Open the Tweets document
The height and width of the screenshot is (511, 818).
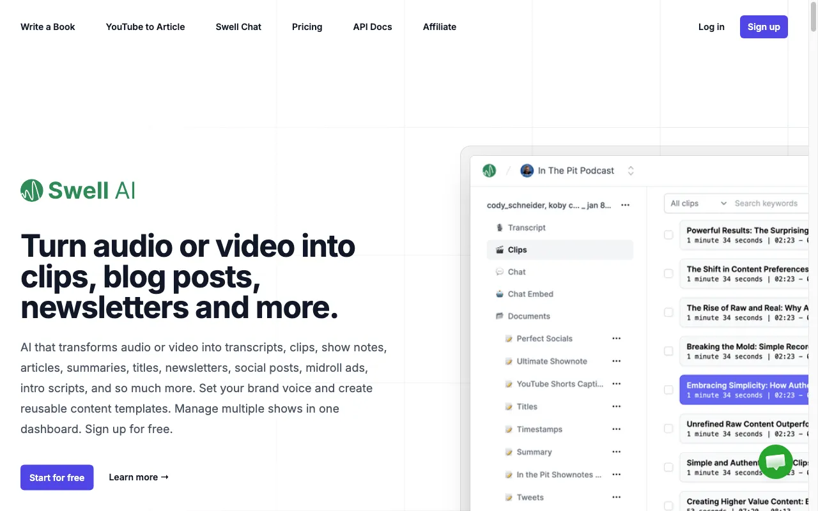[530, 497]
